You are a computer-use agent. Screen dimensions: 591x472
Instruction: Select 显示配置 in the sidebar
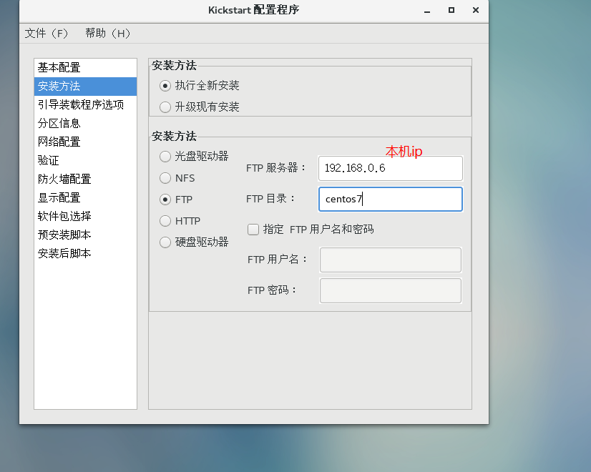(x=86, y=198)
